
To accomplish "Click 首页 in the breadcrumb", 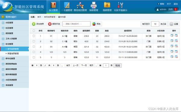I will pos(39,17).
